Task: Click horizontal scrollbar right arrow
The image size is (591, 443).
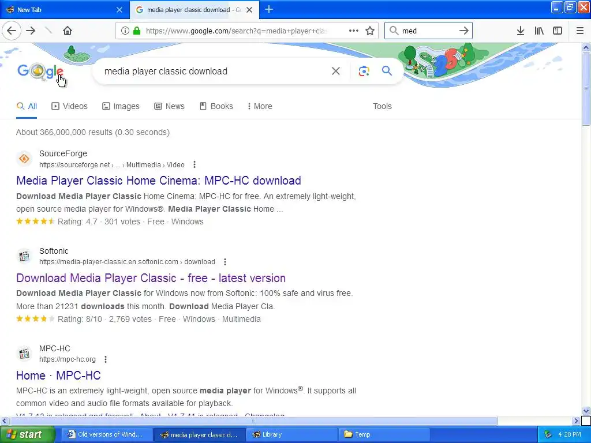Action: pos(577,421)
